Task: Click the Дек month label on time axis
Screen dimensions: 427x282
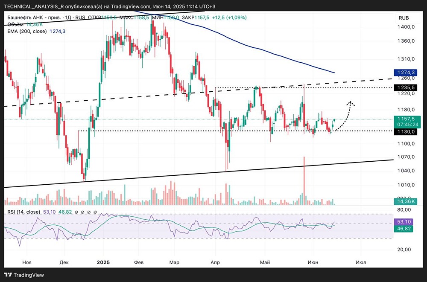Action: (x=64, y=262)
